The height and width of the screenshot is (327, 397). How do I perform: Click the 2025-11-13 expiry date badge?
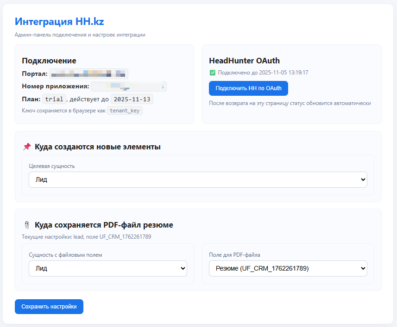coord(132,99)
